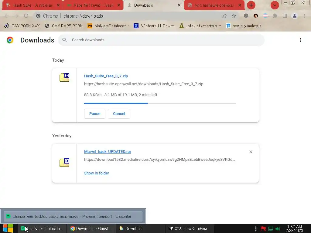This screenshot has height=233, width=311.
Task: Click the hashsuite.openwall.net download URL
Action: (x=144, y=84)
